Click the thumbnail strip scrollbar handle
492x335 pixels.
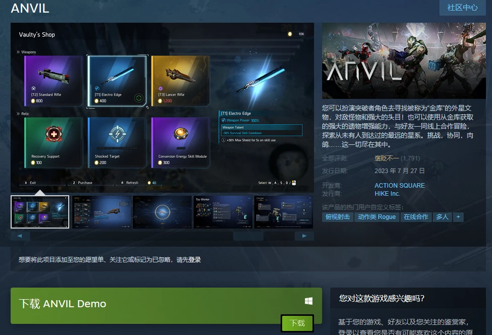(x=248, y=236)
